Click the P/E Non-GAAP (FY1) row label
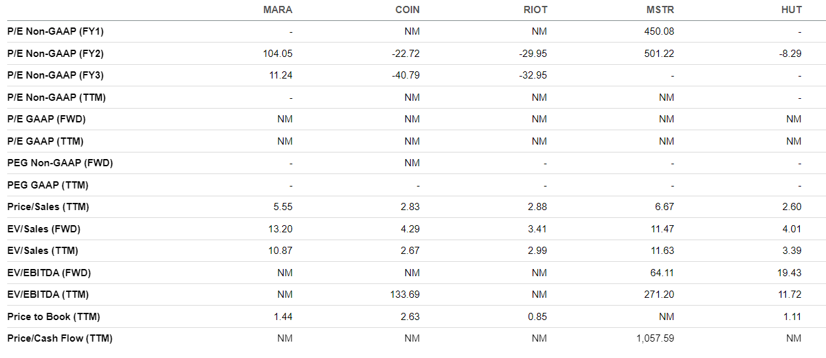The height and width of the screenshot is (358, 826). pyautogui.click(x=56, y=31)
